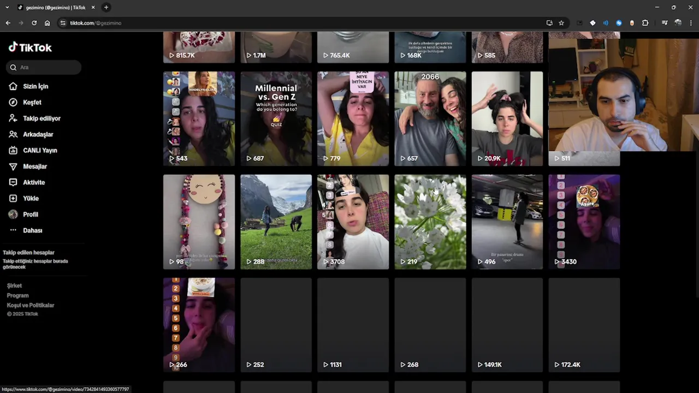The image size is (699, 393).
Task: Click the blue sound-wave extension icon
Action: click(x=606, y=23)
